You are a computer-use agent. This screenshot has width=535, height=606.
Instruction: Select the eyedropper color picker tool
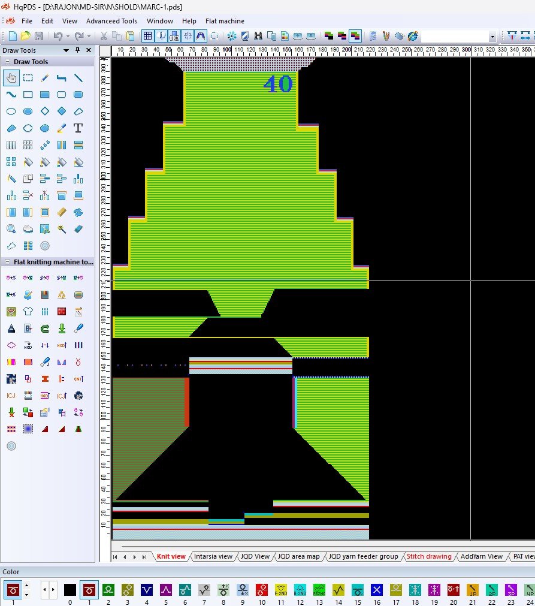pyautogui.click(x=61, y=128)
